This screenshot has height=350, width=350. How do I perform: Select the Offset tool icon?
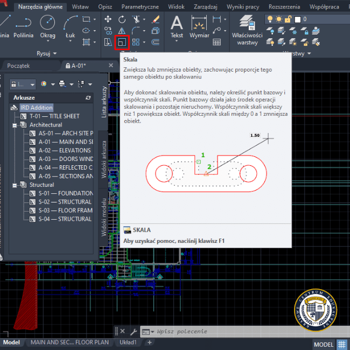click(x=156, y=42)
